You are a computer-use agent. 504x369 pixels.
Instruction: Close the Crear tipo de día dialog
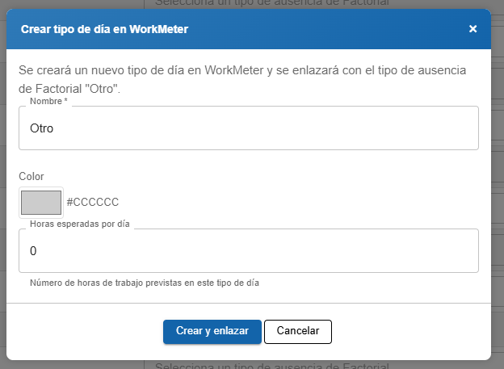[x=472, y=29]
